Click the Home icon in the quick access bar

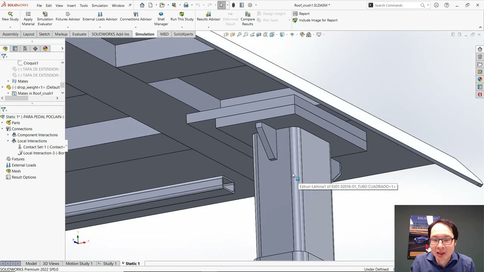[142, 5]
